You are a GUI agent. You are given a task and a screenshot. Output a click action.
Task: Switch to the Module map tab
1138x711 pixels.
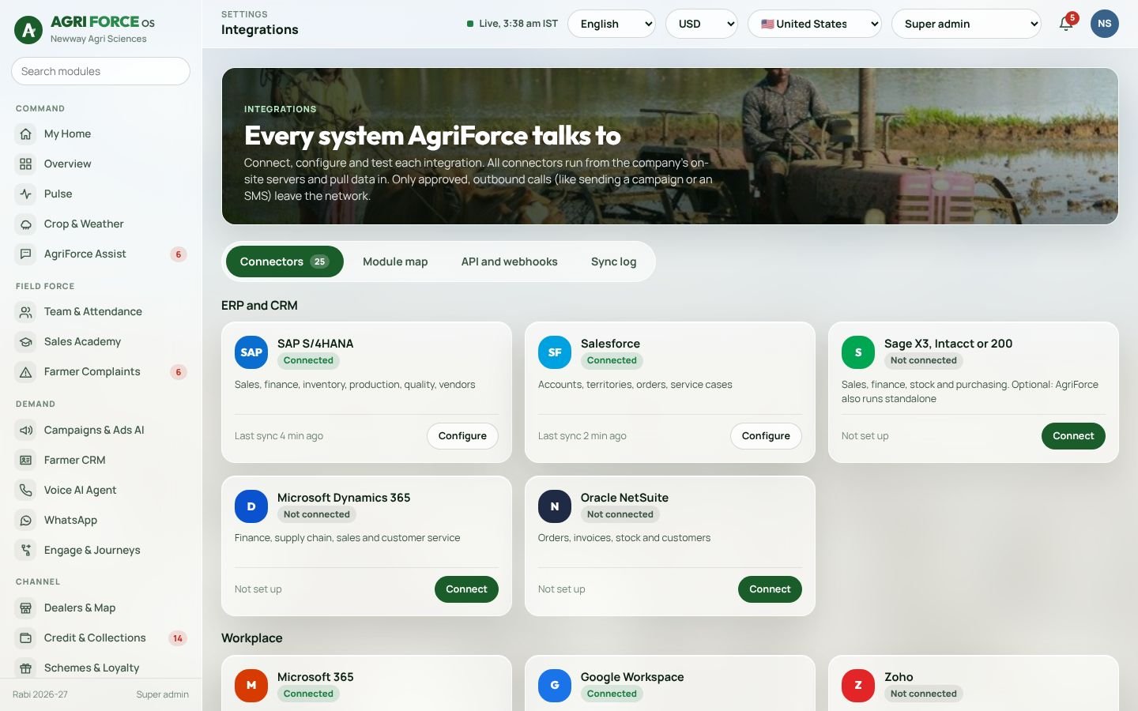pyautogui.click(x=395, y=261)
